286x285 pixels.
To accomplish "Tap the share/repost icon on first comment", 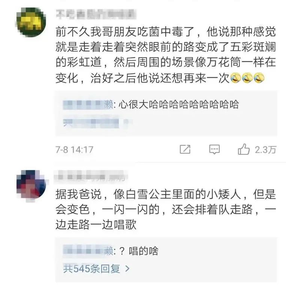I will pyautogui.click(x=185, y=149).
